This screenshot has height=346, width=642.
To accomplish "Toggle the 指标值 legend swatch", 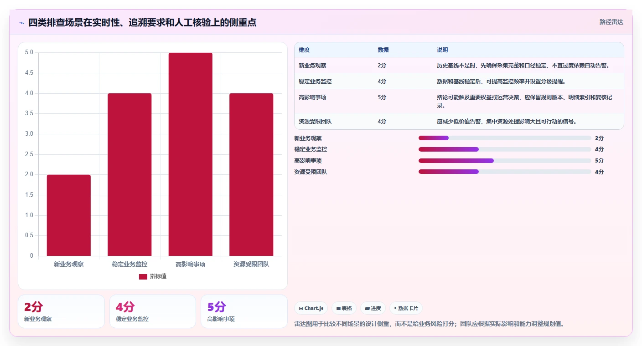I will (143, 277).
